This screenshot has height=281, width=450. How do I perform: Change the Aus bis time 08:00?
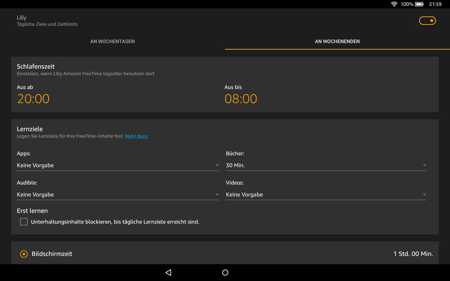click(x=241, y=99)
